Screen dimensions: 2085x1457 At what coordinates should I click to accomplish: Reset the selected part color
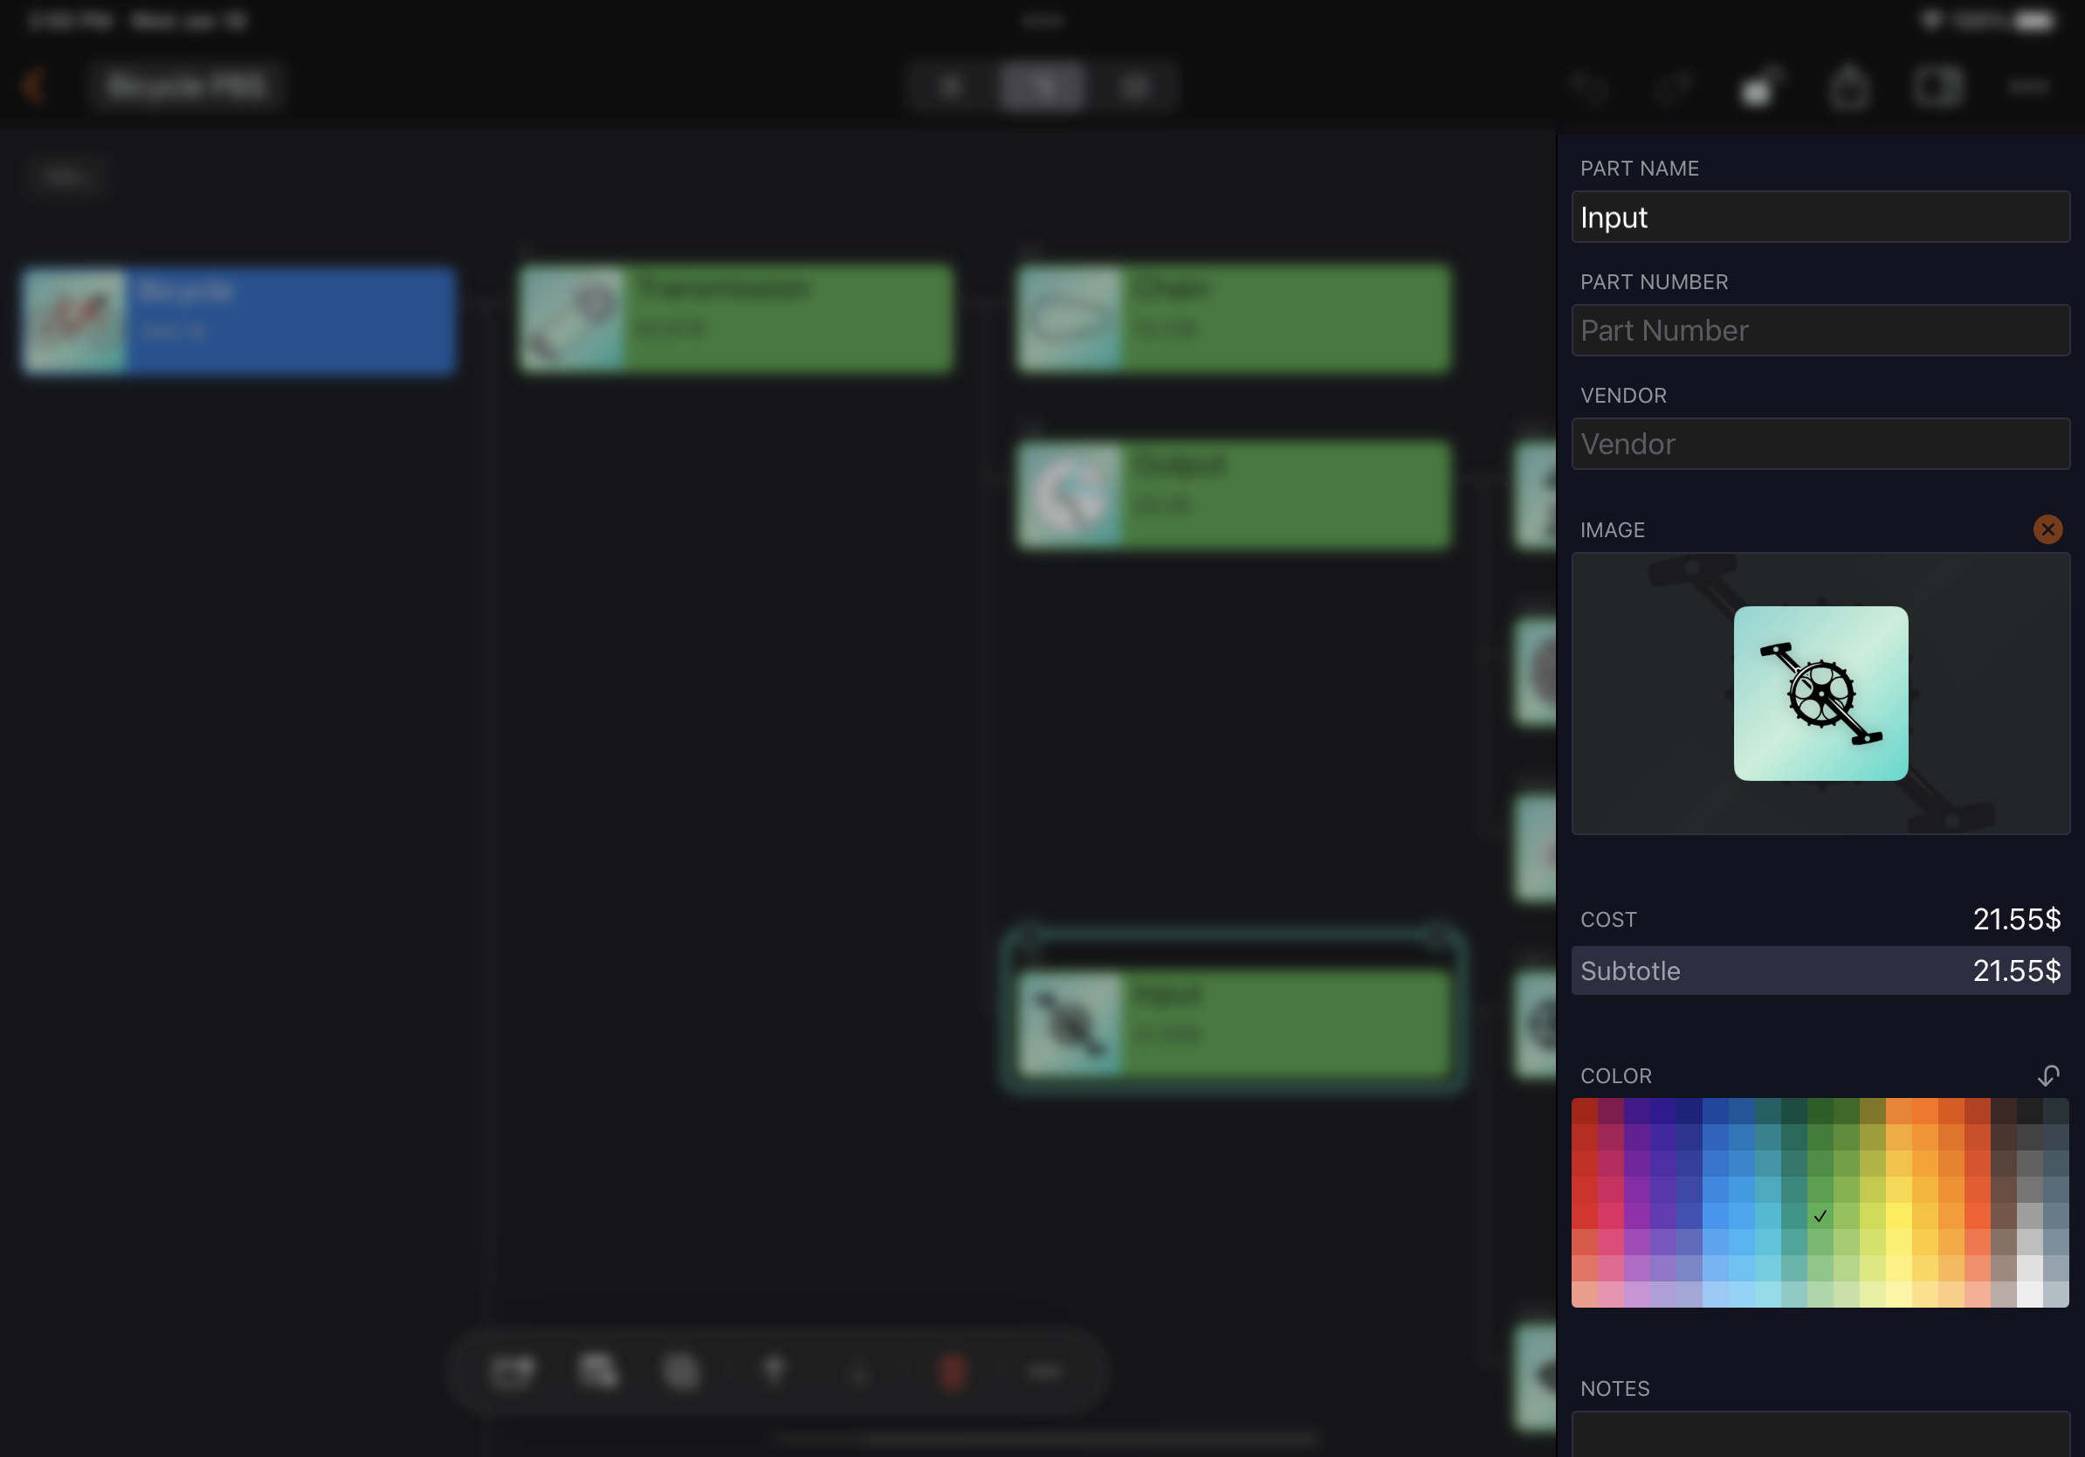(x=2048, y=1076)
